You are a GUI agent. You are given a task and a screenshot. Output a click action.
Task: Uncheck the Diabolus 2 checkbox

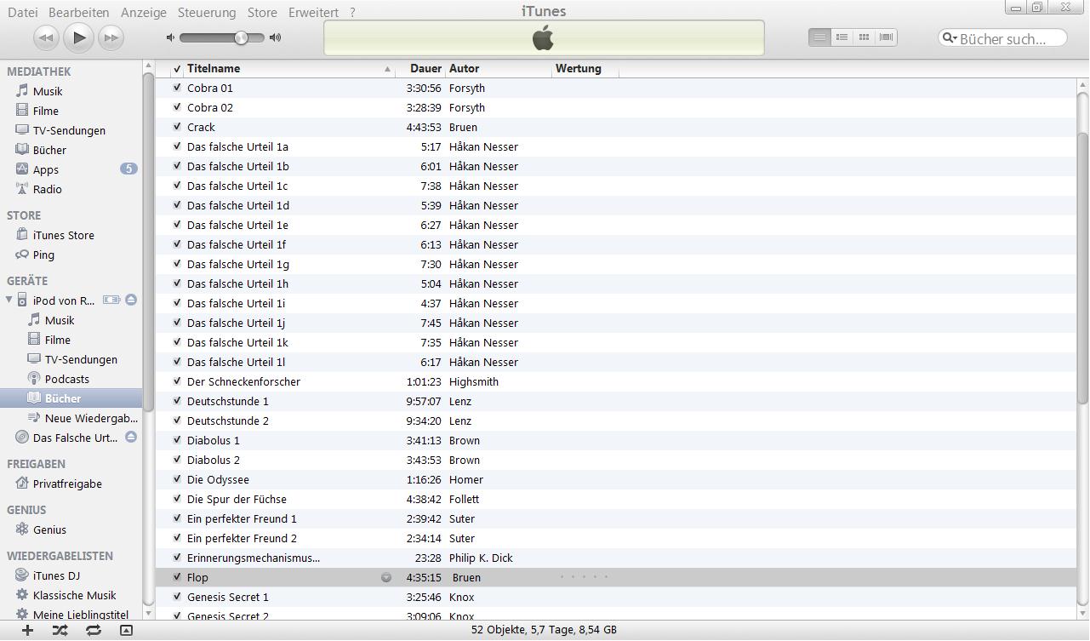pos(177,459)
